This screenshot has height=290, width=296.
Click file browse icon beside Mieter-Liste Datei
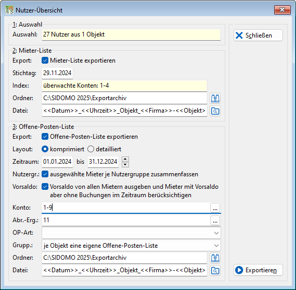215,111
